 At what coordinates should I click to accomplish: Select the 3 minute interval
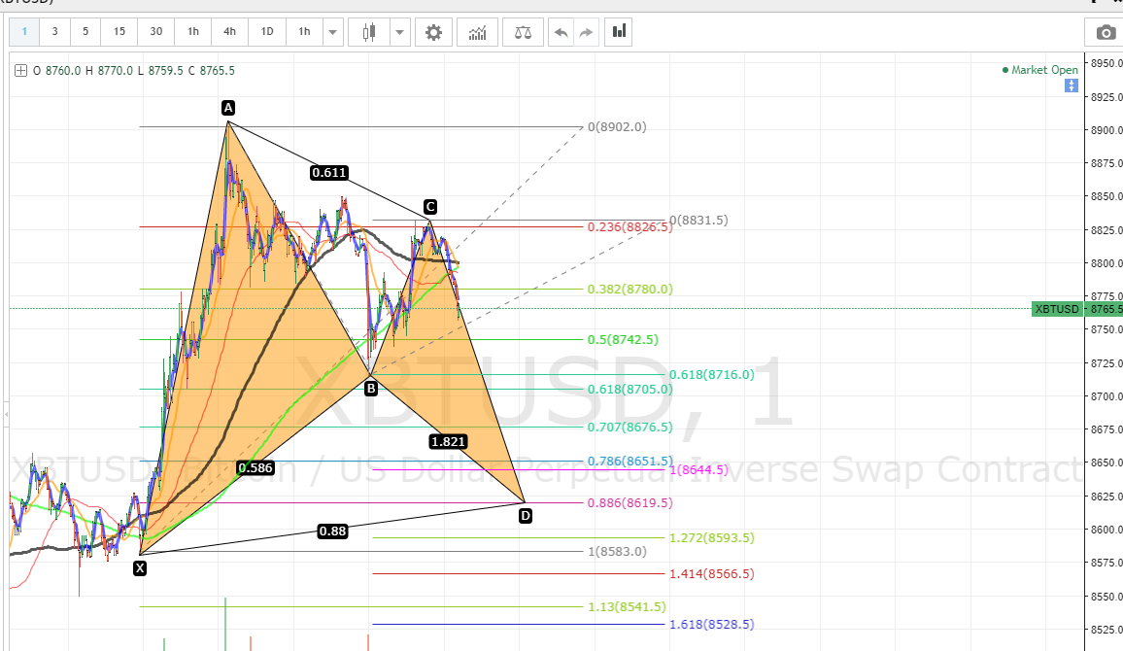point(55,31)
